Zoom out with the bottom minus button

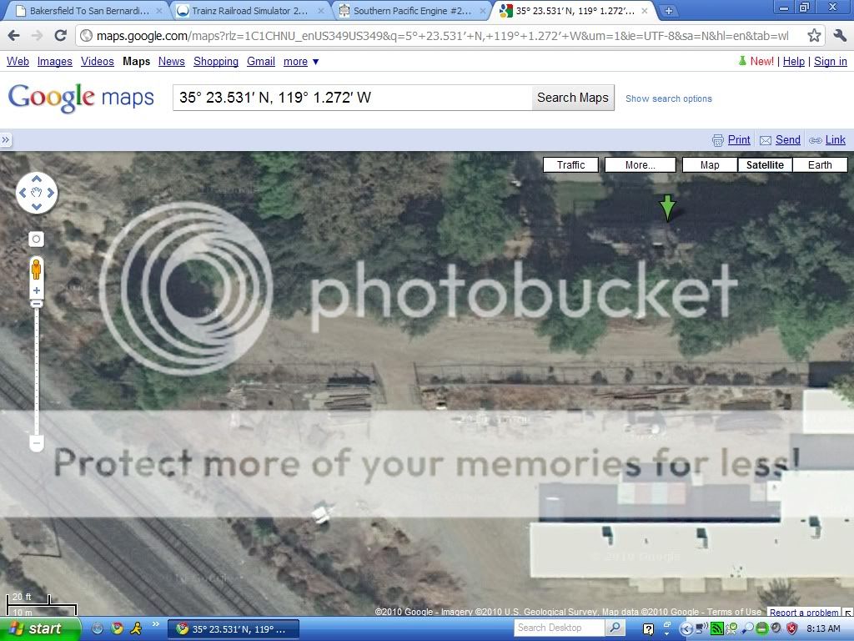pos(37,443)
